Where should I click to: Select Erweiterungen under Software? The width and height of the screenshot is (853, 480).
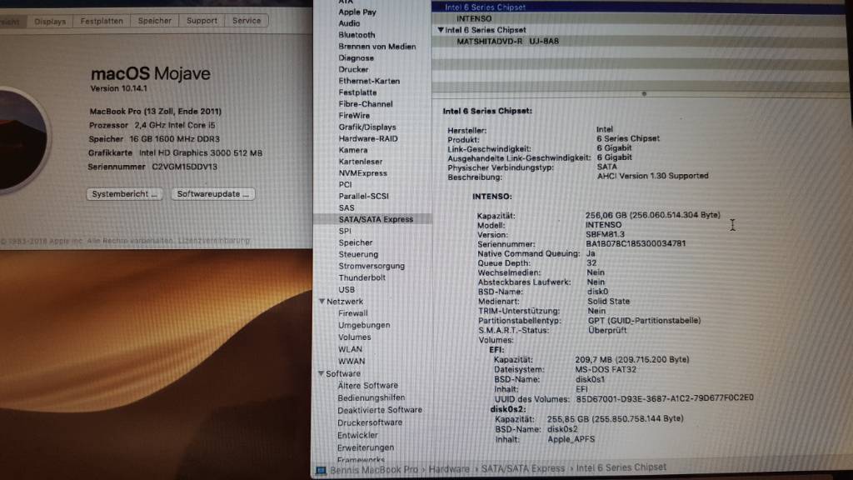point(365,447)
